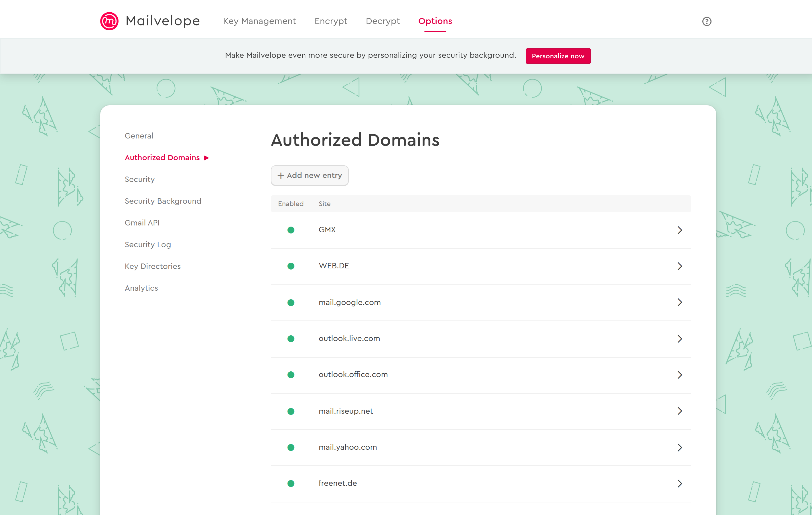Image resolution: width=812 pixels, height=515 pixels.
Task: Click the Authorized Domains page heading
Action: pyautogui.click(x=355, y=140)
